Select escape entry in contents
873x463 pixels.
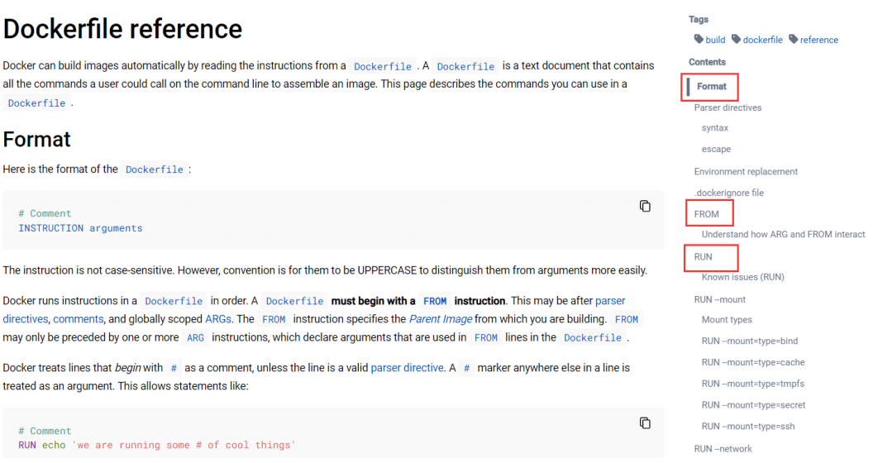click(716, 149)
